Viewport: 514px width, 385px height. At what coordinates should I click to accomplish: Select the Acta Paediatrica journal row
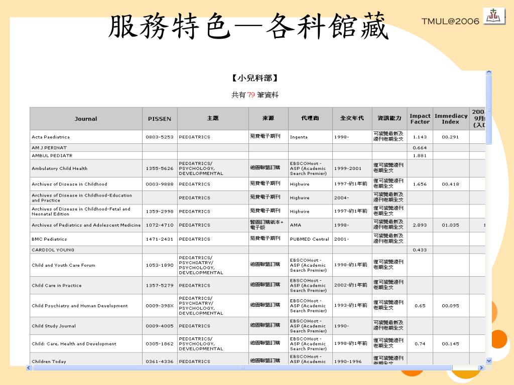[x=258, y=137]
